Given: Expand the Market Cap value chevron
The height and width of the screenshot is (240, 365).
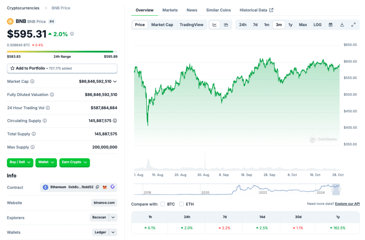Looking at the screenshot, I should click(115, 81).
